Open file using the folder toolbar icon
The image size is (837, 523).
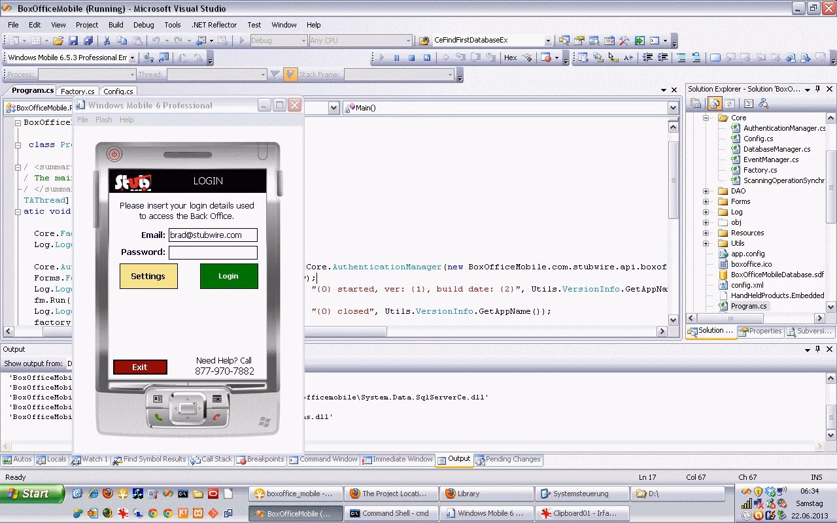(58, 41)
